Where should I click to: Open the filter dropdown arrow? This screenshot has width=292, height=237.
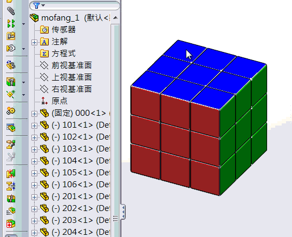(43, 5)
